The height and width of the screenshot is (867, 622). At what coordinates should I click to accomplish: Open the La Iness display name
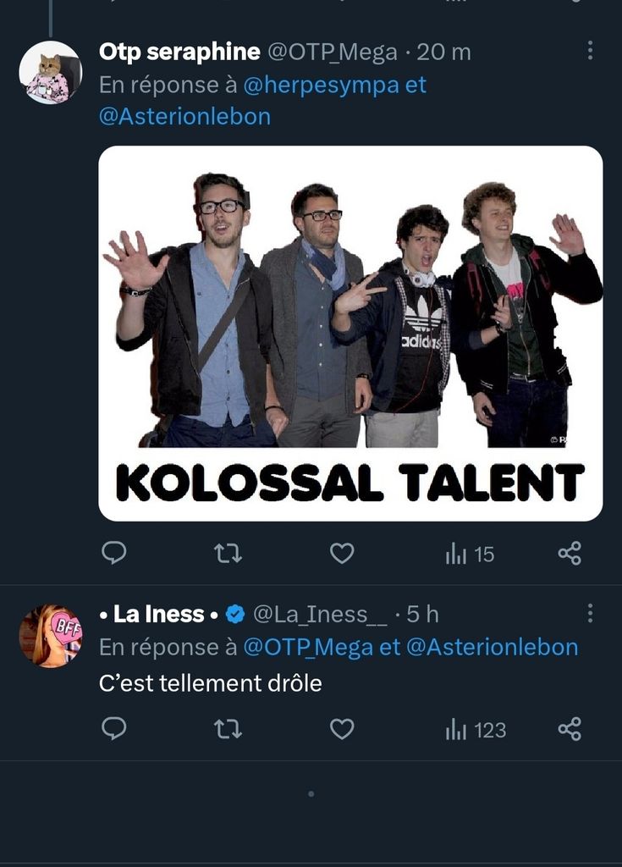tap(159, 614)
